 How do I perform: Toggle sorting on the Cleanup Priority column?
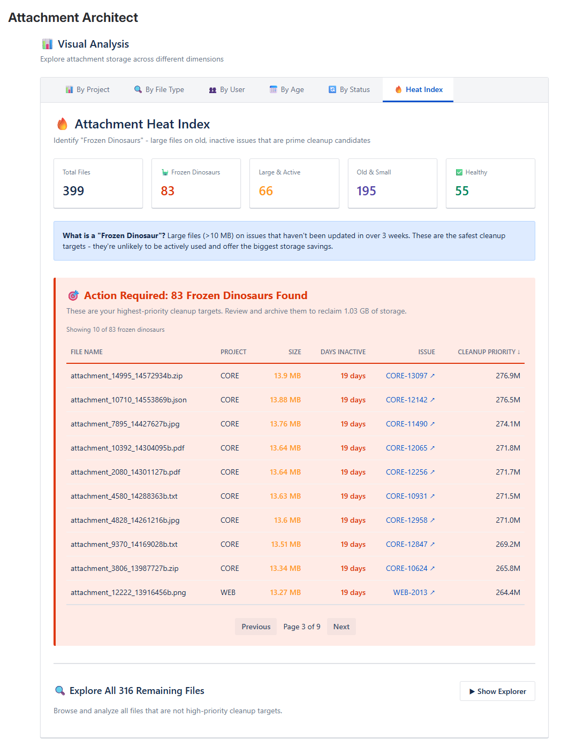coord(489,352)
